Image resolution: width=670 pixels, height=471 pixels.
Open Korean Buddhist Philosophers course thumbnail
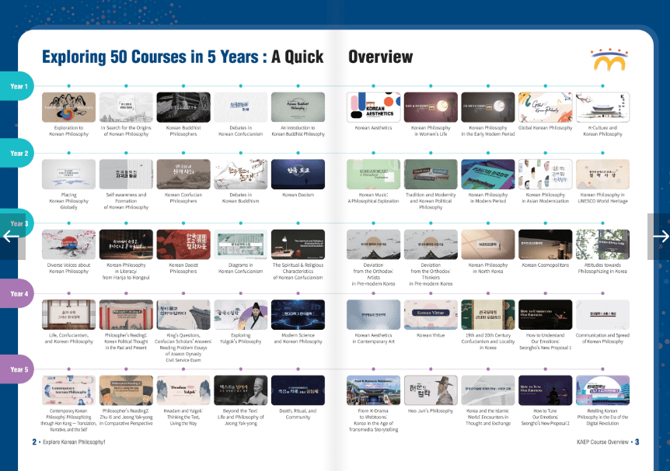(183, 107)
